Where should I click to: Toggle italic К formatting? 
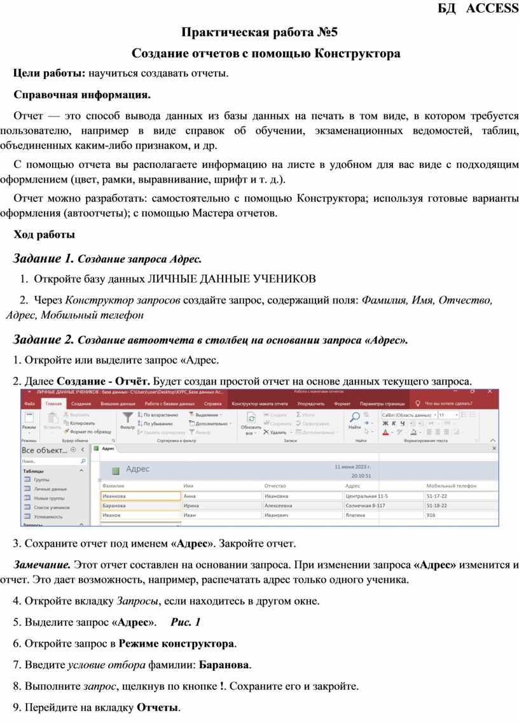[394, 423]
